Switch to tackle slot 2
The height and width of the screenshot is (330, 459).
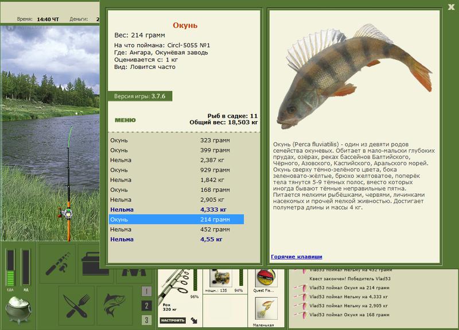tap(147, 306)
